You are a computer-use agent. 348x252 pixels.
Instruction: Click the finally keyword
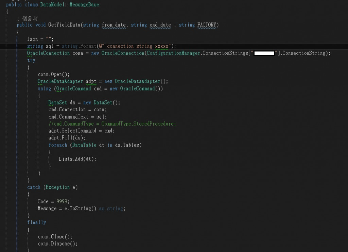37,222
